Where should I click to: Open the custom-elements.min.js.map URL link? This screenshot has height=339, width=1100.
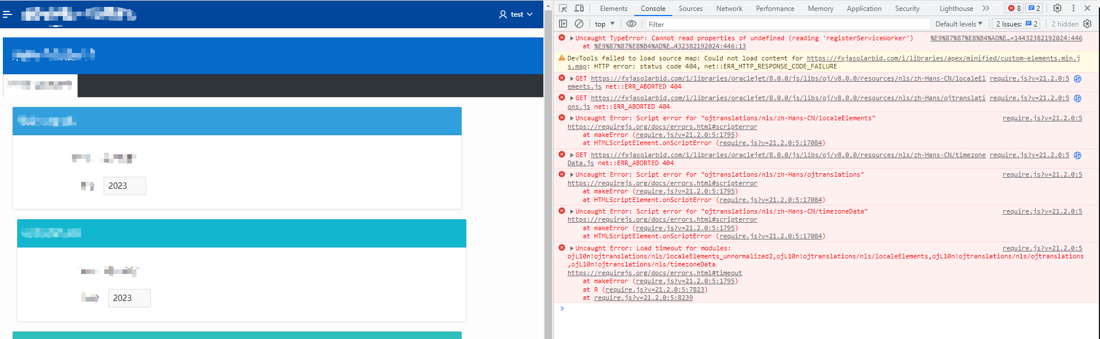943,58
